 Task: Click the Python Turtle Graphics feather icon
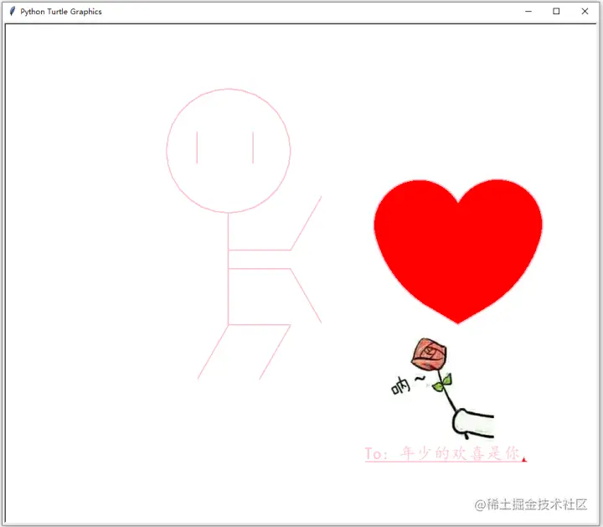pos(13,11)
